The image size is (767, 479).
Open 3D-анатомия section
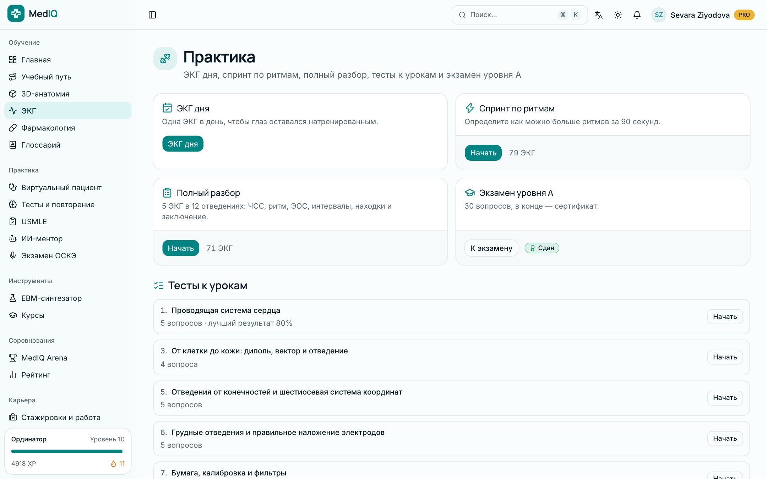68,94
